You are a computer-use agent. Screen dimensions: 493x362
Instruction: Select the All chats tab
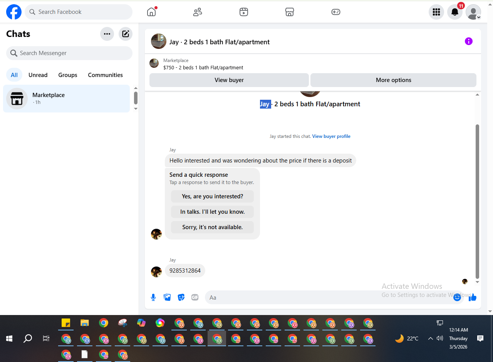pyautogui.click(x=14, y=75)
